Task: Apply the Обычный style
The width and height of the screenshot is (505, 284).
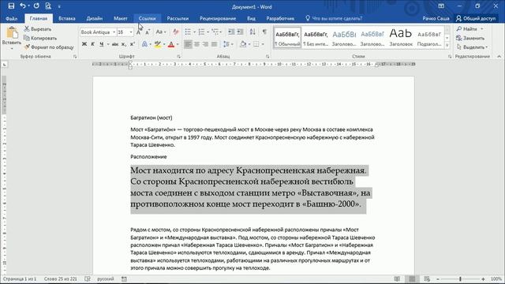Action: click(x=287, y=38)
